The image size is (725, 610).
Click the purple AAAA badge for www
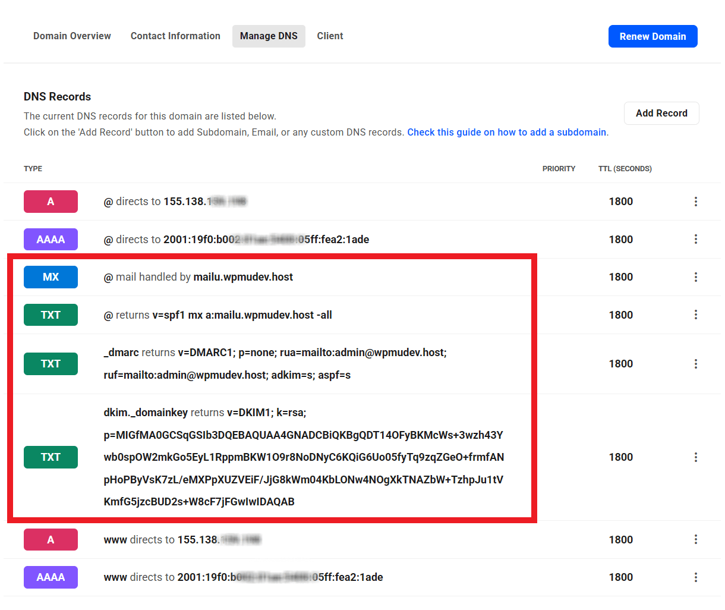[51, 577]
